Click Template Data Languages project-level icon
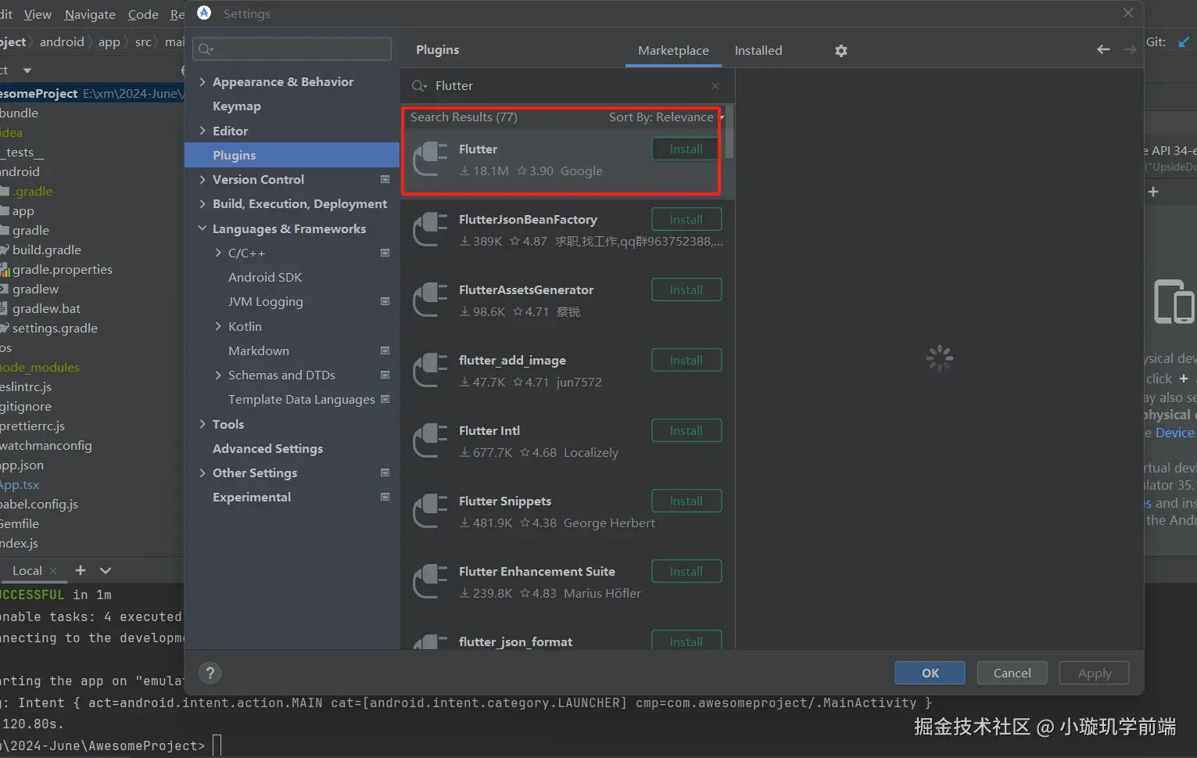Viewport: 1197px width, 758px height. (x=385, y=399)
